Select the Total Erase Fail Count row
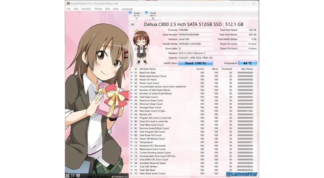The width and height of the screenshot is (324, 178). [x=194, y=135]
